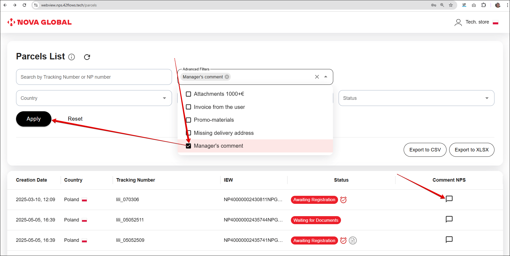This screenshot has width=510, height=256.
Task: Uncheck the Manager's comment checkbox
Action: tap(189, 146)
